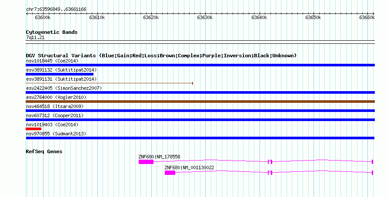Click the right-end exon of NM_178558

[373, 162]
